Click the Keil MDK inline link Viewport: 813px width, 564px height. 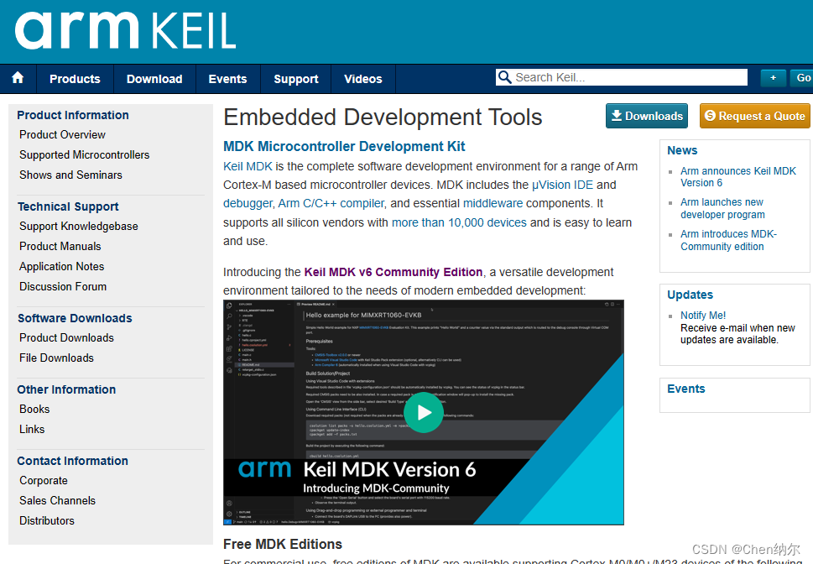click(248, 166)
